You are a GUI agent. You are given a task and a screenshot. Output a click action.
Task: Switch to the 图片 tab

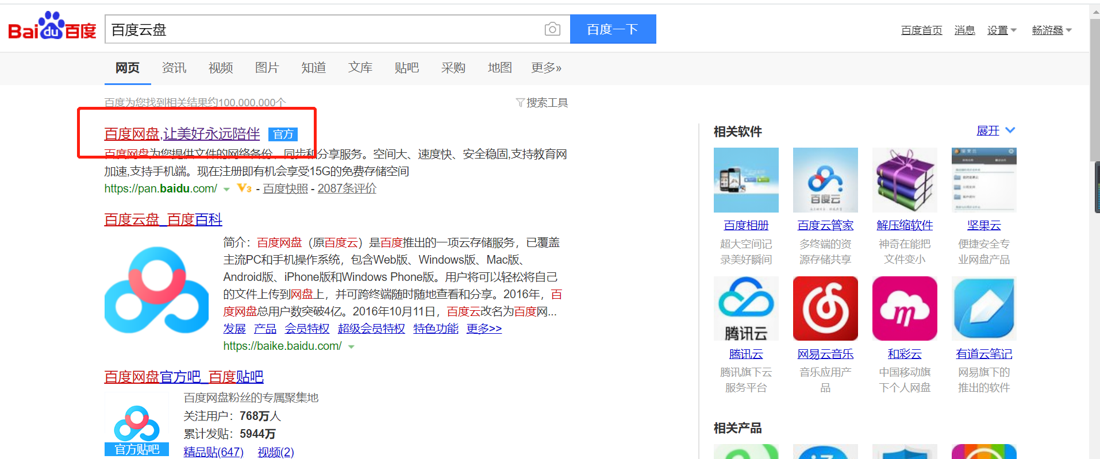[267, 68]
